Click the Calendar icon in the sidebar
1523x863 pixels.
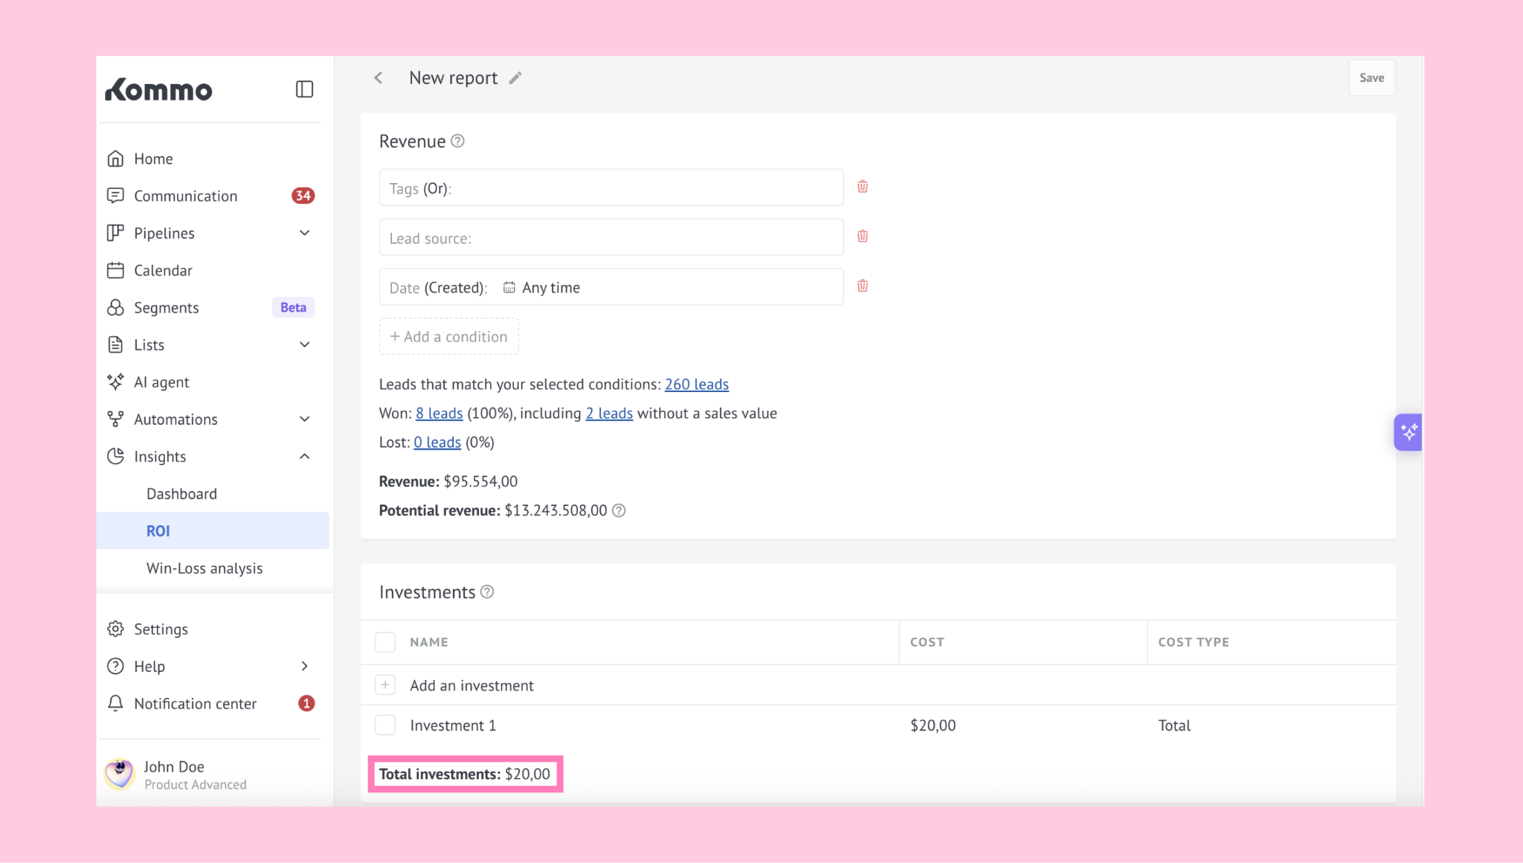pos(115,270)
